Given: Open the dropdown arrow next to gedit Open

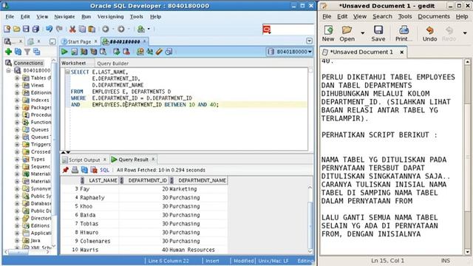Looking at the screenshot, I should point(363,33).
